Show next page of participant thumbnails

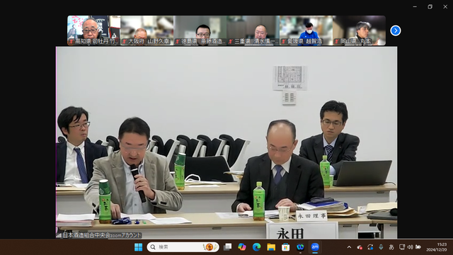click(x=395, y=30)
